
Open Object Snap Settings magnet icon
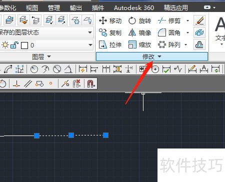click(x=91, y=83)
